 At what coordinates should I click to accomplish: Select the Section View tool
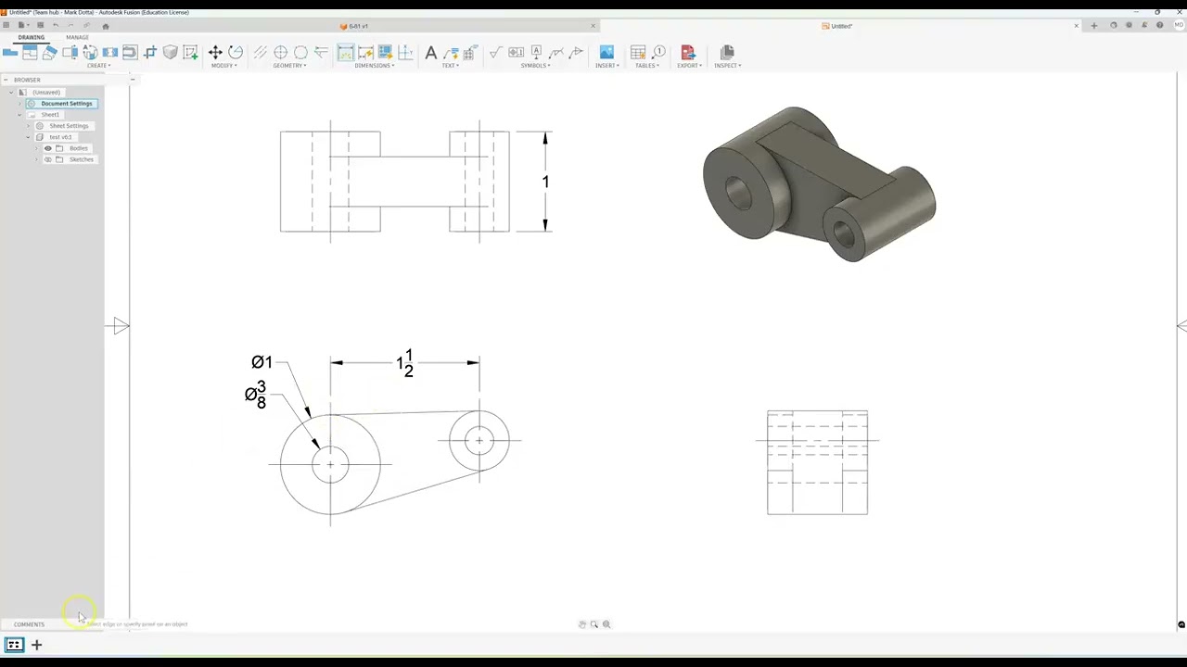click(70, 53)
